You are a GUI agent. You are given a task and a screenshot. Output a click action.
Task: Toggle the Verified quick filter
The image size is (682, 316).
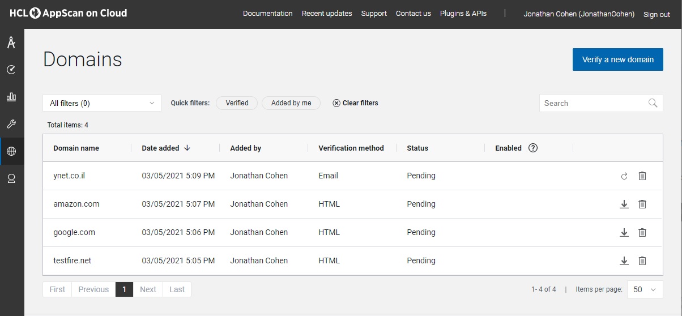[237, 103]
